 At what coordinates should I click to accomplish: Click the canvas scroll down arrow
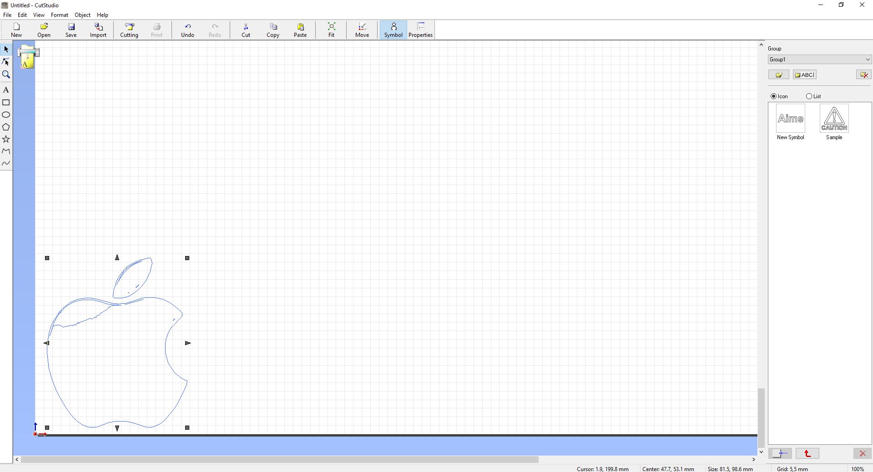click(x=761, y=452)
